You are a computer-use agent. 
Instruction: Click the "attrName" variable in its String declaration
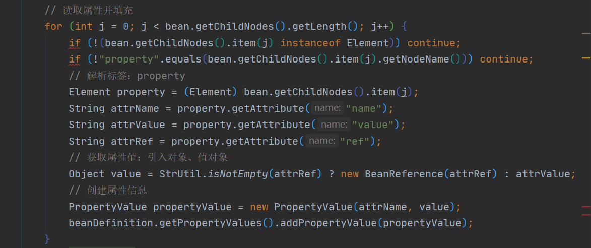click(x=135, y=108)
